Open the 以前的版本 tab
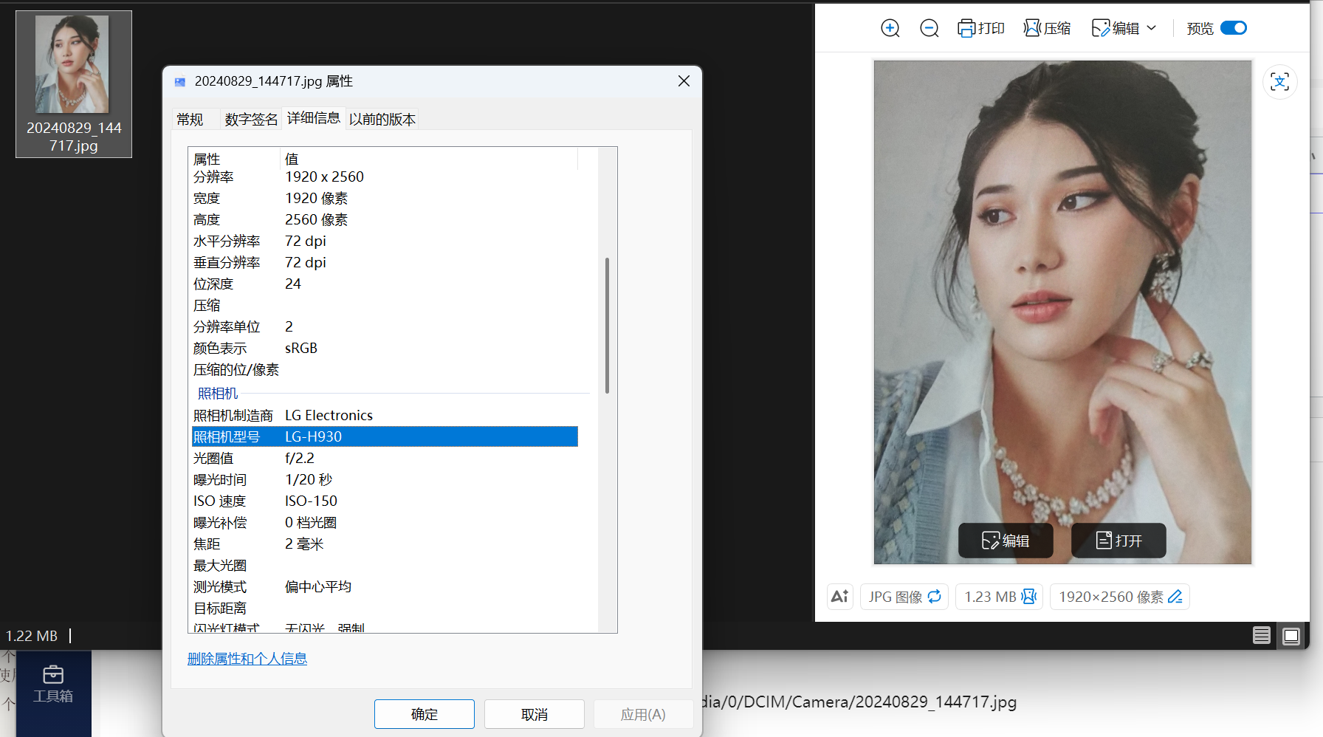1323x737 pixels. (x=382, y=119)
